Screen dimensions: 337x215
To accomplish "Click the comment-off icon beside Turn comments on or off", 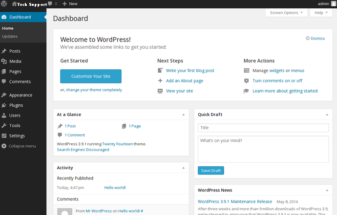I will click(x=247, y=80).
